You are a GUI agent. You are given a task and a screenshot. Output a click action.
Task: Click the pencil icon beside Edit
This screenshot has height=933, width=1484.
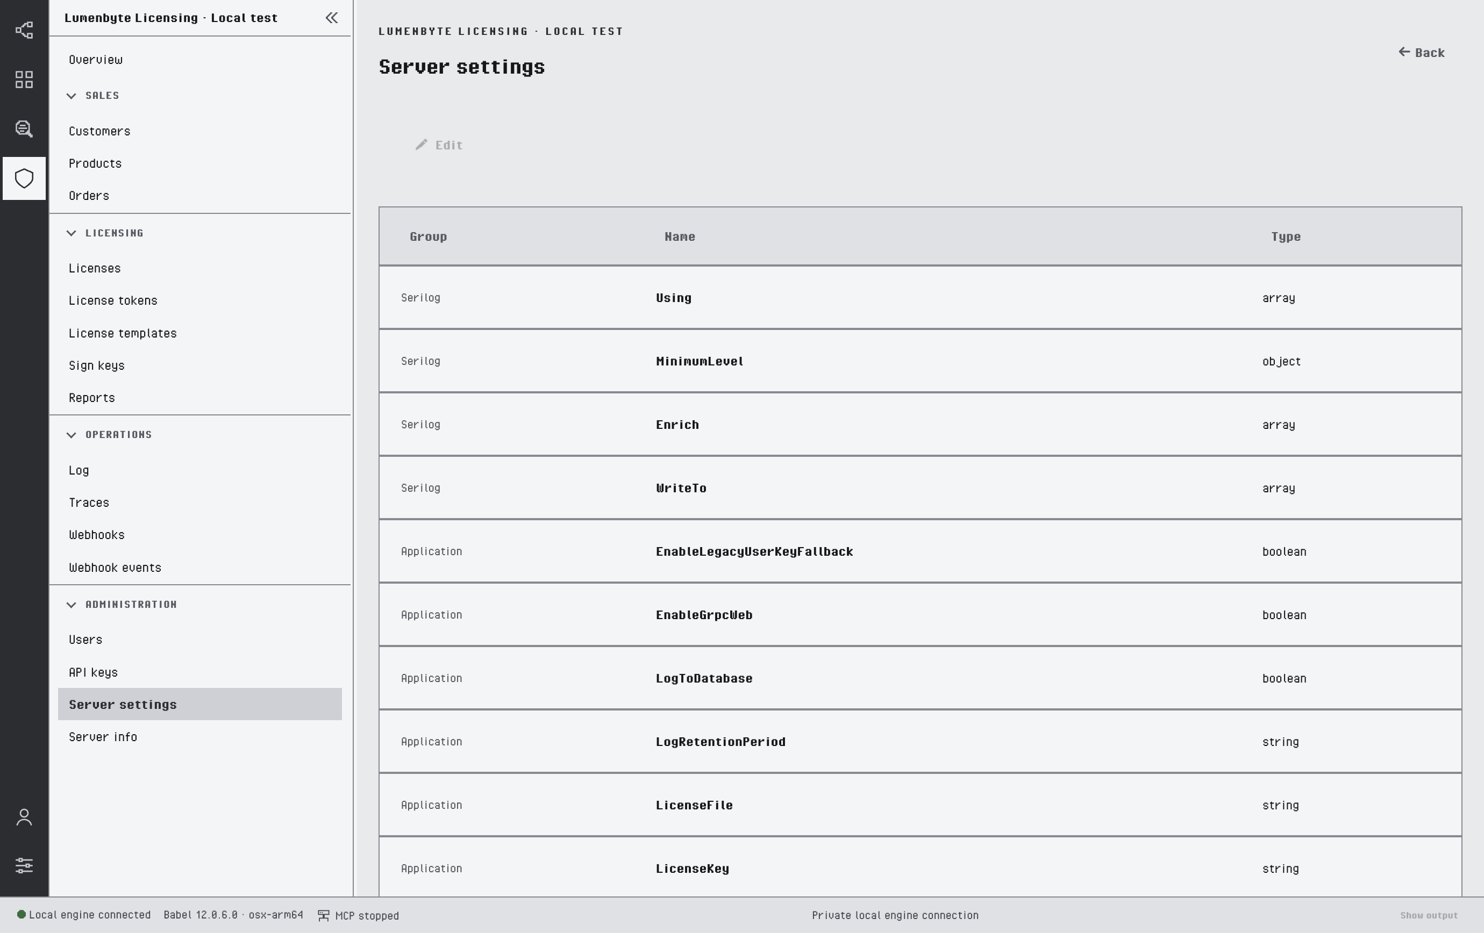[x=422, y=145]
